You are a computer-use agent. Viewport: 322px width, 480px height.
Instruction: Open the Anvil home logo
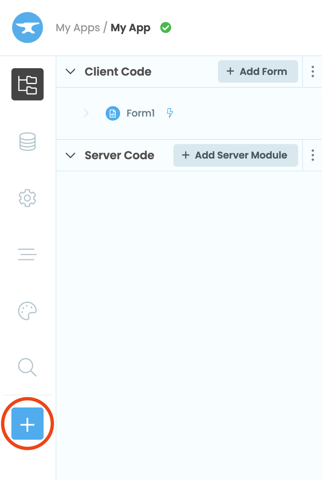coord(27,28)
